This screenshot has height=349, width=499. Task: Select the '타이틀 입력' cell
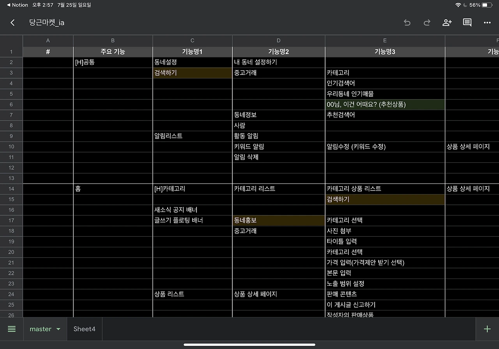[385, 242]
